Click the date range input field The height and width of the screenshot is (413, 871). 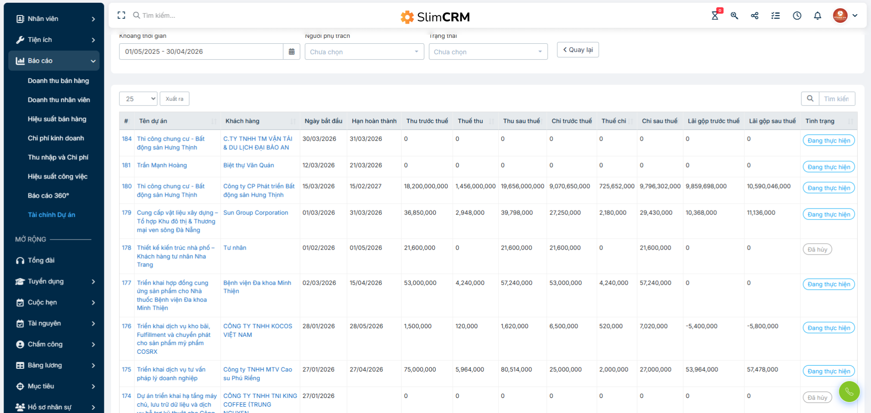click(201, 52)
